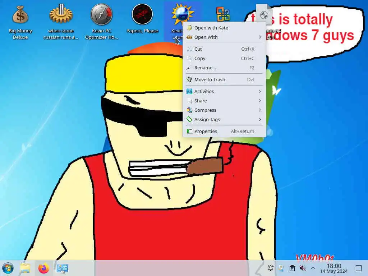Click the Show Desktop button at taskbar end
This screenshot has height=276, width=368.
[x=359, y=268]
